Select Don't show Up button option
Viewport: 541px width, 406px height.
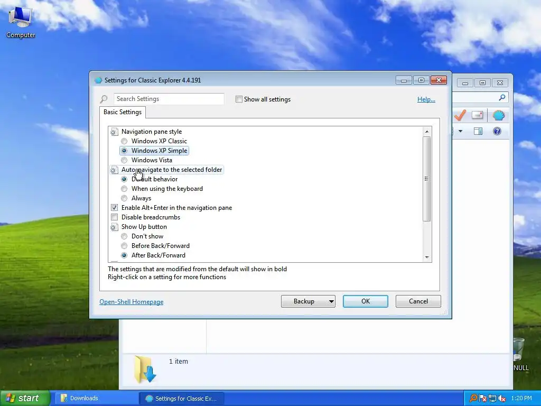click(x=124, y=236)
